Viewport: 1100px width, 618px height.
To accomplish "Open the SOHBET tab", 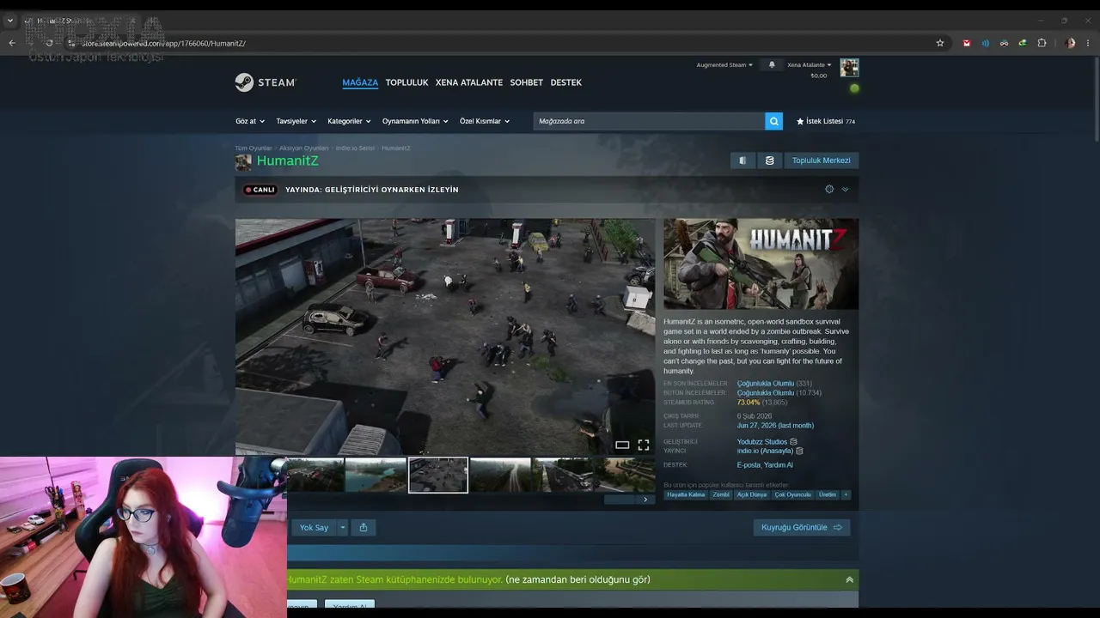I will (x=527, y=82).
